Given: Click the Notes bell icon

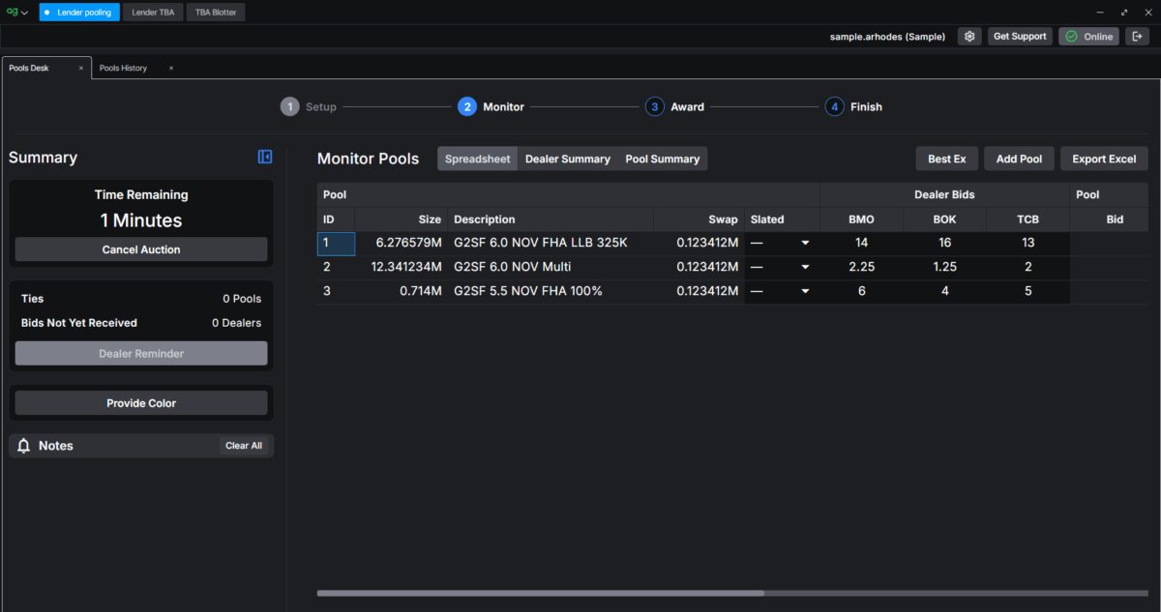Looking at the screenshot, I should (24, 446).
